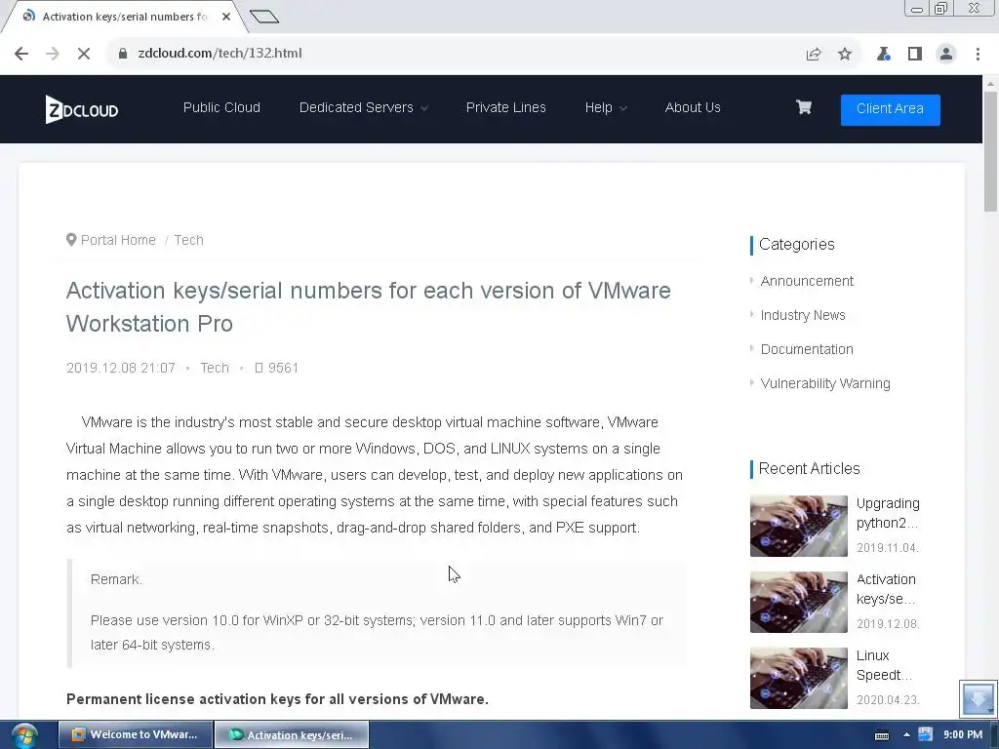The image size is (999, 749).
Task: Expand the Dedicated Servers dropdown
Action: 363,107
